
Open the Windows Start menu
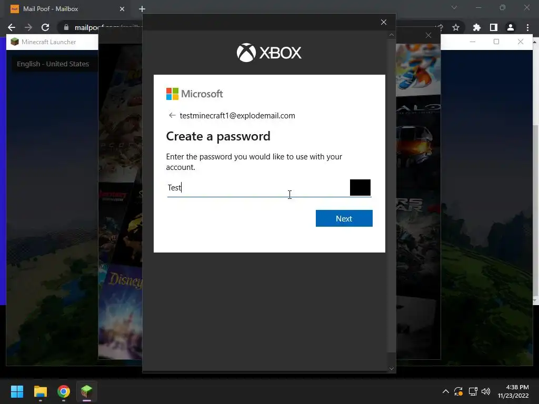(x=17, y=391)
